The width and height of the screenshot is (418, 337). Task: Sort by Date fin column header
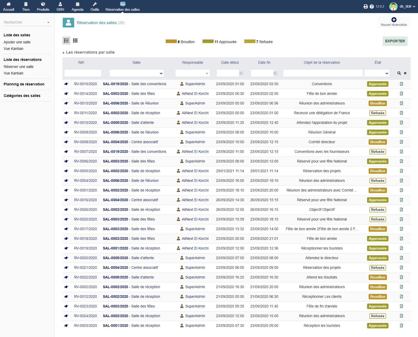(264, 62)
